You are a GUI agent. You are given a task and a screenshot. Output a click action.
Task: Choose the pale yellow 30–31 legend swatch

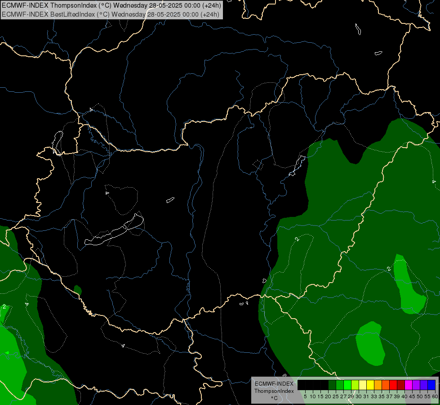[x=363, y=385]
